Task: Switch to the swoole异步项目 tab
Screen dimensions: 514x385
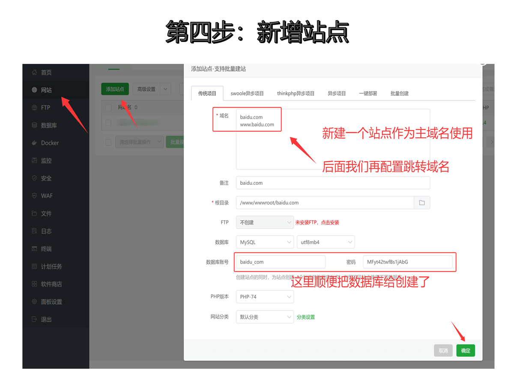Action: [247, 93]
